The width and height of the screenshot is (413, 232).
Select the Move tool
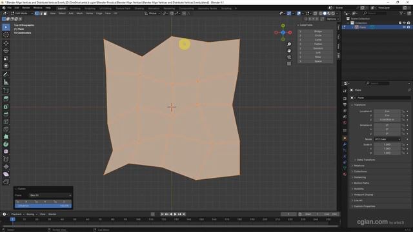(x=6, y=43)
